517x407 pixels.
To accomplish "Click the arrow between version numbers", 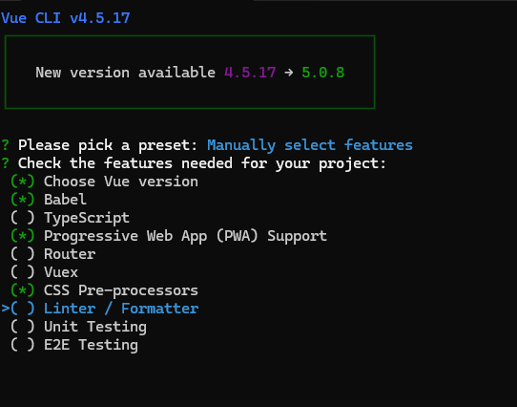I will [x=289, y=73].
